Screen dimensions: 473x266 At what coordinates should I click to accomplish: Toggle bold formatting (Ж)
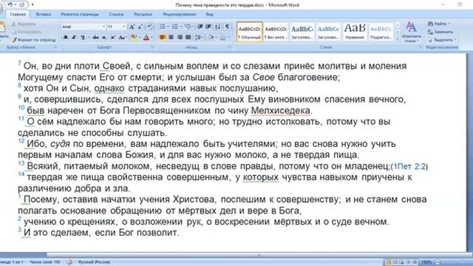[x=66, y=38]
